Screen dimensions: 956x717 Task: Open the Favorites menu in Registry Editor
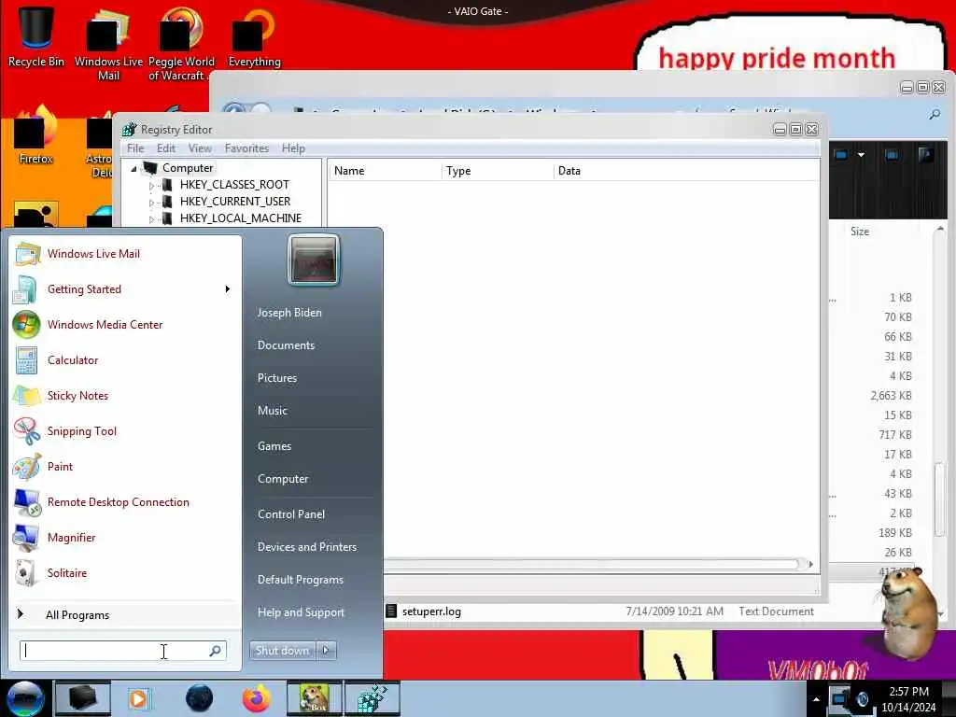(x=246, y=148)
